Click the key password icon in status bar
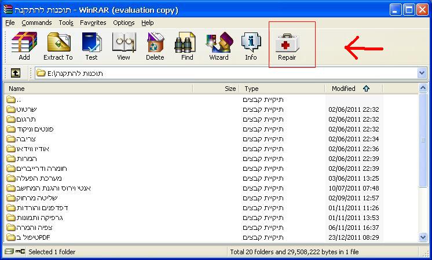432x260 pixels. point(20,251)
